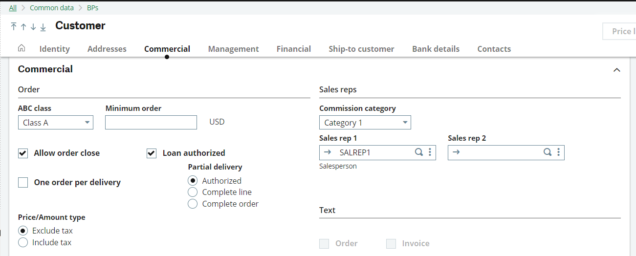Image resolution: width=636 pixels, height=256 pixels.
Task: Open lookup search for Sales rep 1
Action: click(418, 152)
